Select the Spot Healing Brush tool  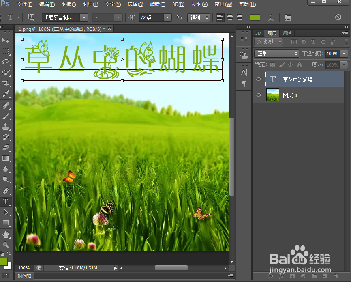tap(6, 105)
